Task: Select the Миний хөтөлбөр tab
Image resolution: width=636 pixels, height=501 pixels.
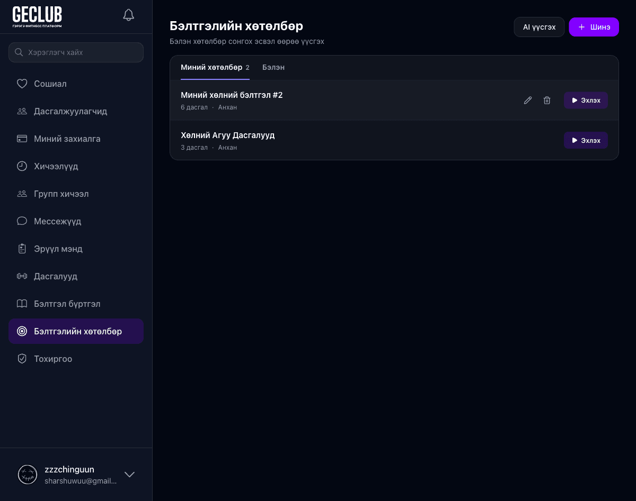Action: [x=211, y=67]
